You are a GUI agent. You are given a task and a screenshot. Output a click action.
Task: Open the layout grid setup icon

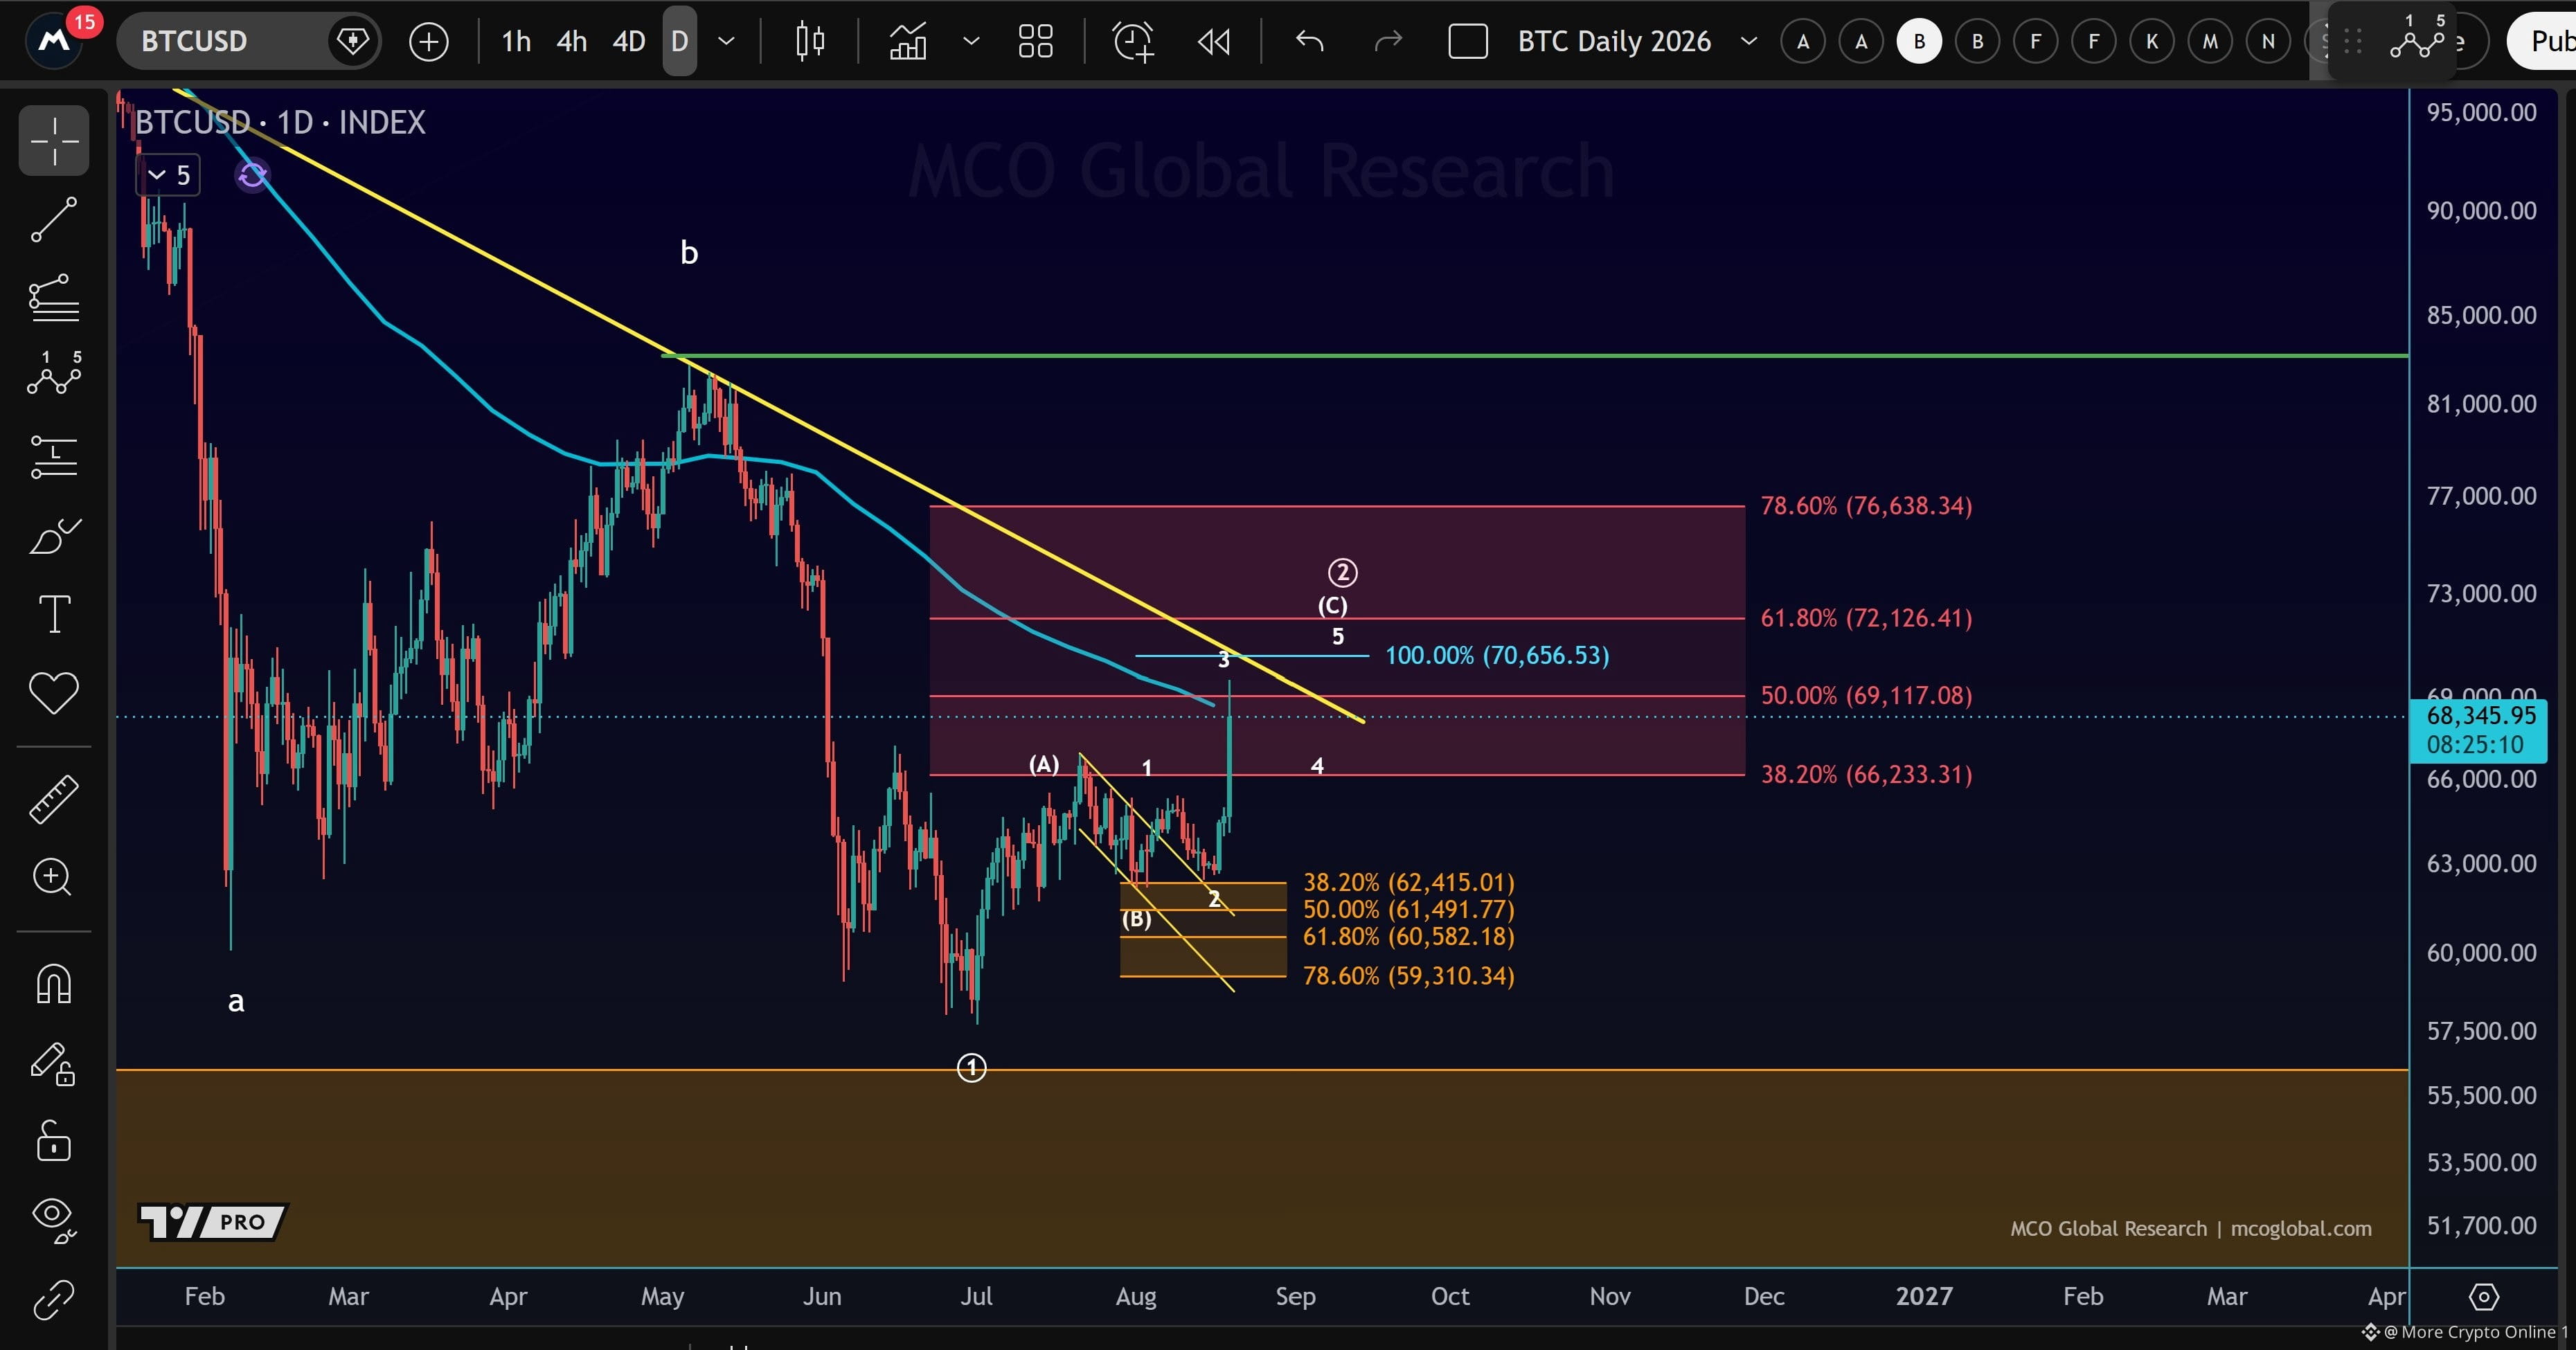[x=1035, y=41]
